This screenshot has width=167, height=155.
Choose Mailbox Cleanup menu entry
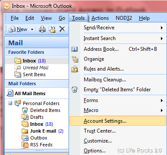(118, 80)
